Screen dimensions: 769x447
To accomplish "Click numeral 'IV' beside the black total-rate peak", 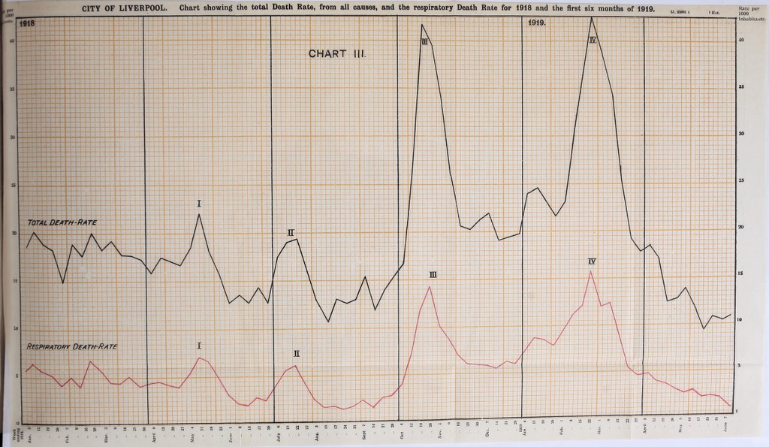I will pos(593,41).
